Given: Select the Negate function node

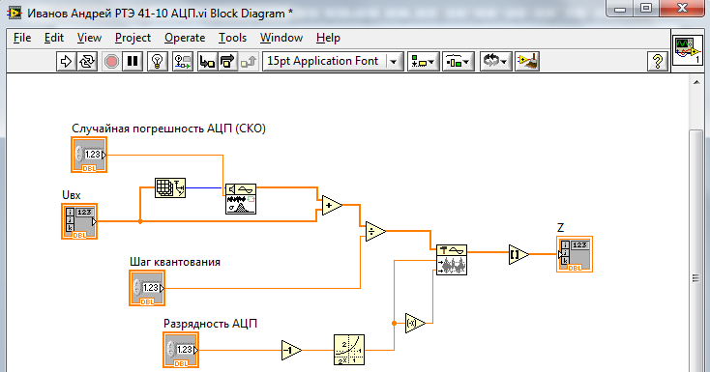Looking at the screenshot, I should click(415, 323).
